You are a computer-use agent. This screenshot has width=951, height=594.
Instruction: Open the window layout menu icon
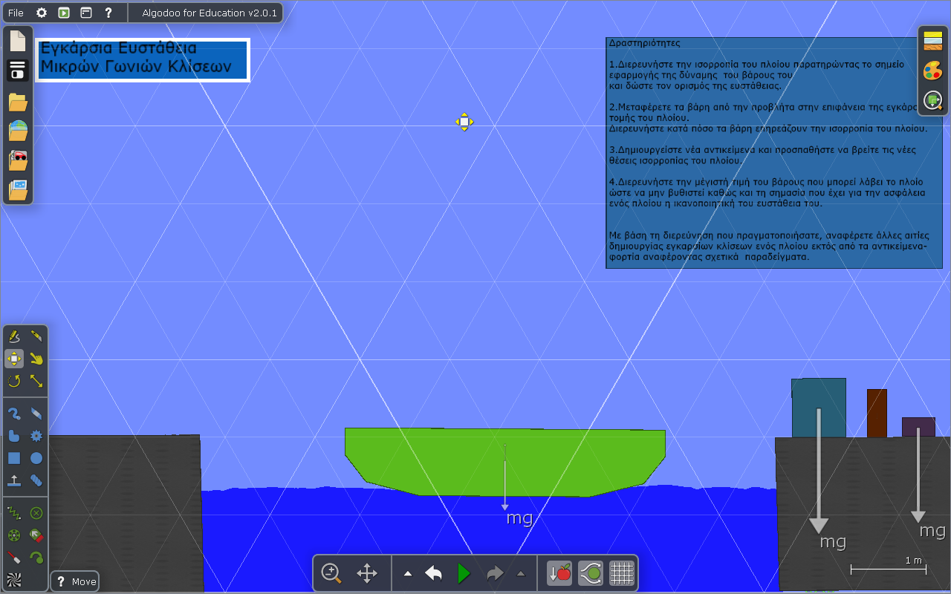pos(86,13)
